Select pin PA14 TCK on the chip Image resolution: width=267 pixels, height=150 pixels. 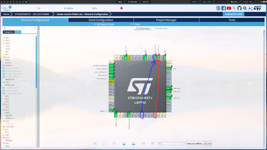point(165,58)
